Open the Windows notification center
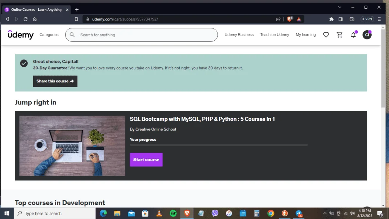 point(380,213)
